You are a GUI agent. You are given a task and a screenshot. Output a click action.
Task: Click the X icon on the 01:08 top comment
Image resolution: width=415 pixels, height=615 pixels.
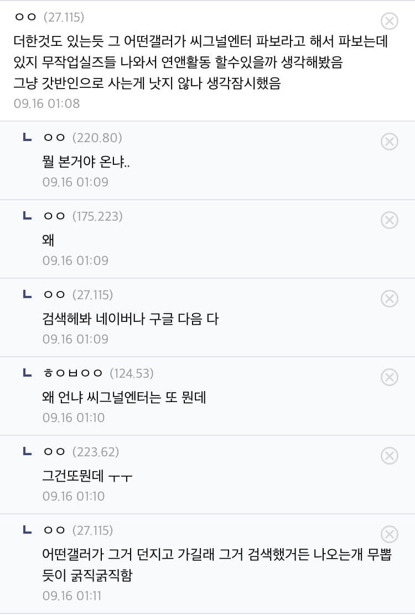390,22
